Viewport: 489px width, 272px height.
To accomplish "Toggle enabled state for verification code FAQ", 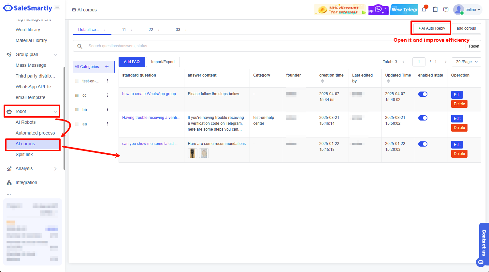I will coord(423,118).
